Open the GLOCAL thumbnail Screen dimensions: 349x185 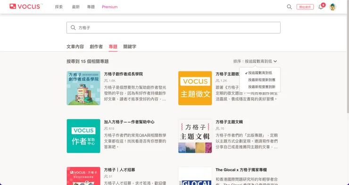click(195, 176)
